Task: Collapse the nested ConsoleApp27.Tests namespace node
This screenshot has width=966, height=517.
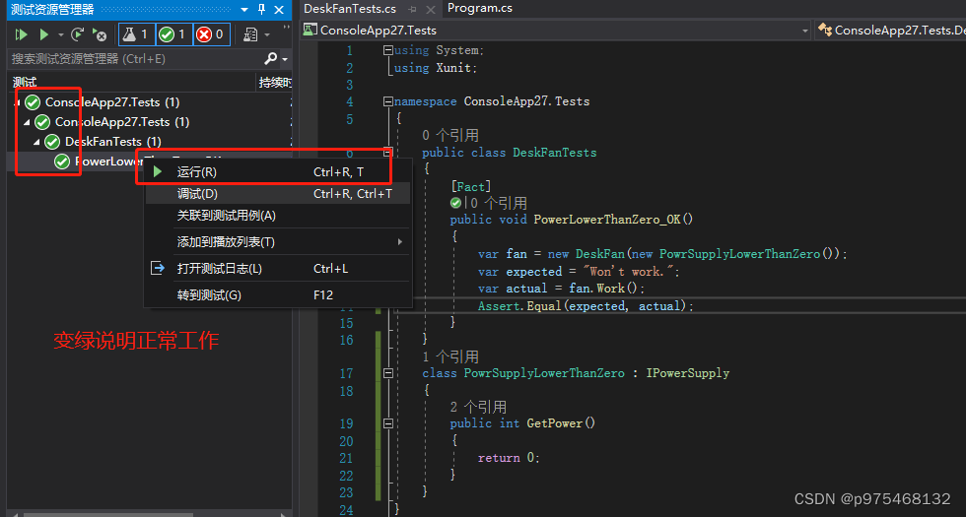Action: [x=27, y=122]
